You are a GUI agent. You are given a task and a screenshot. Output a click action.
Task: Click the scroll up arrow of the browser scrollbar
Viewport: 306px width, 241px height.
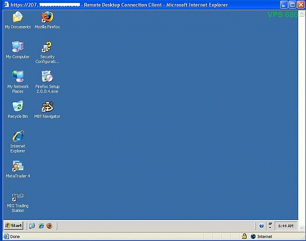coord(302,14)
